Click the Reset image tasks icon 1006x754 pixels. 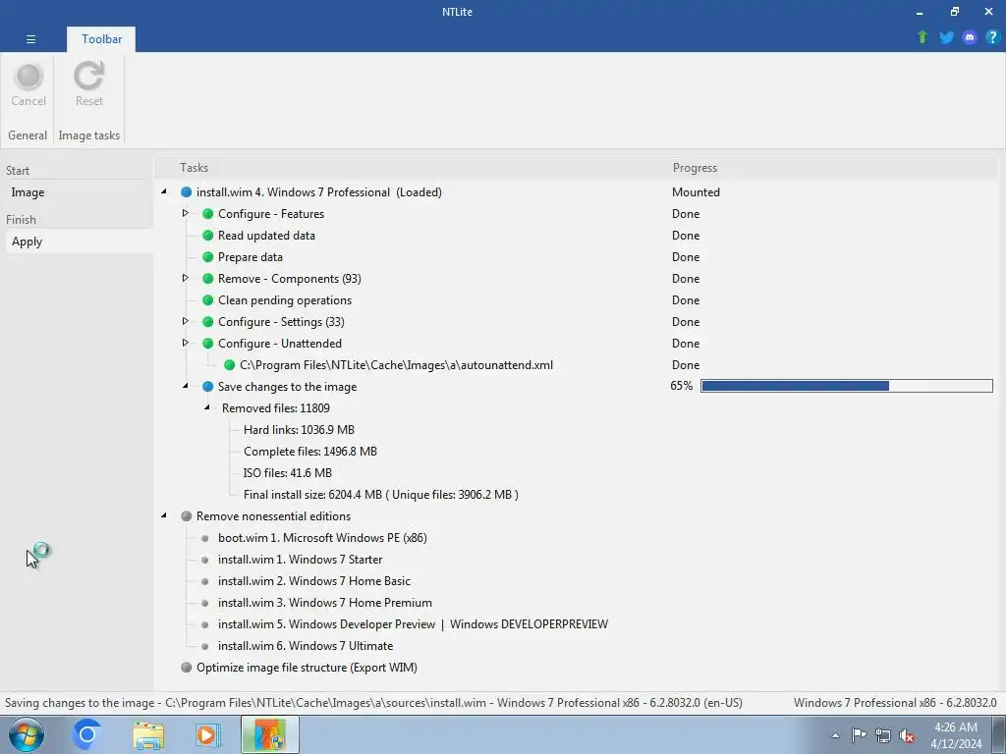pyautogui.click(x=88, y=77)
